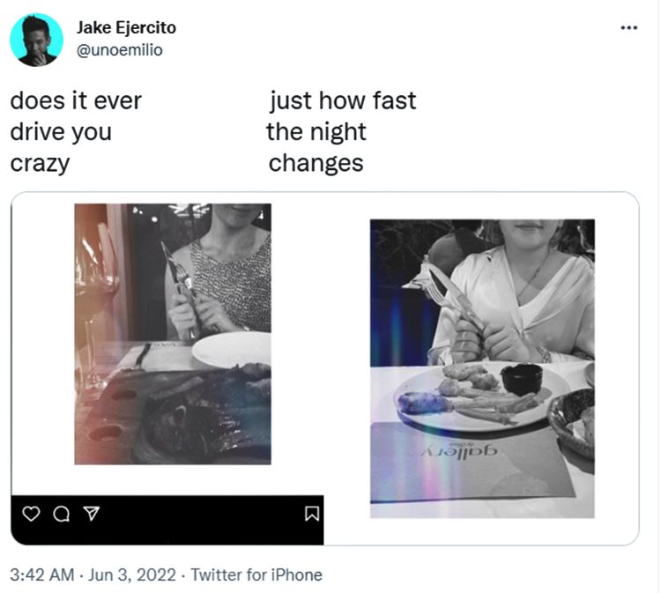Viewport: 661px width, 593px height.
Task: Open the left photo with patterned top
Action: (x=173, y=333)
